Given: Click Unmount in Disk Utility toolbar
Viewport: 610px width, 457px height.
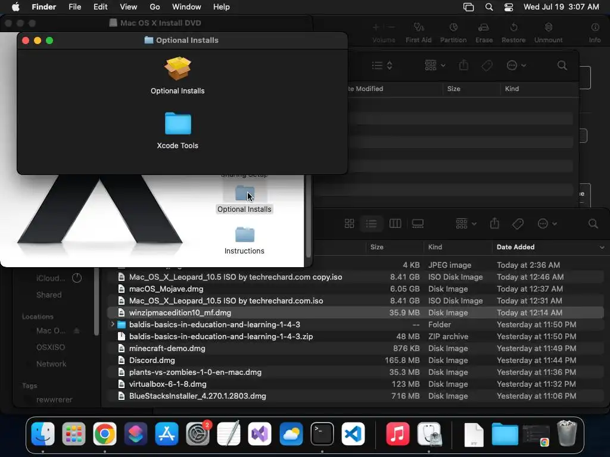Looking at the screenshot, I should click(x=548, y=33).
